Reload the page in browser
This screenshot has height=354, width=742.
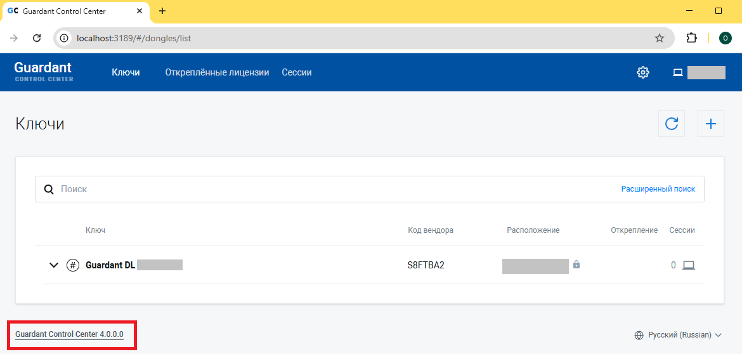(37, 38)
